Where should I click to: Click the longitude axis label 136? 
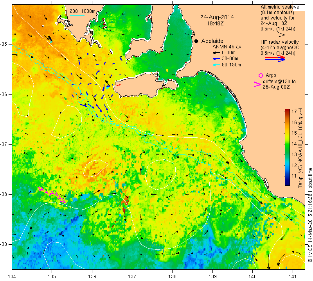coord(92,277)
